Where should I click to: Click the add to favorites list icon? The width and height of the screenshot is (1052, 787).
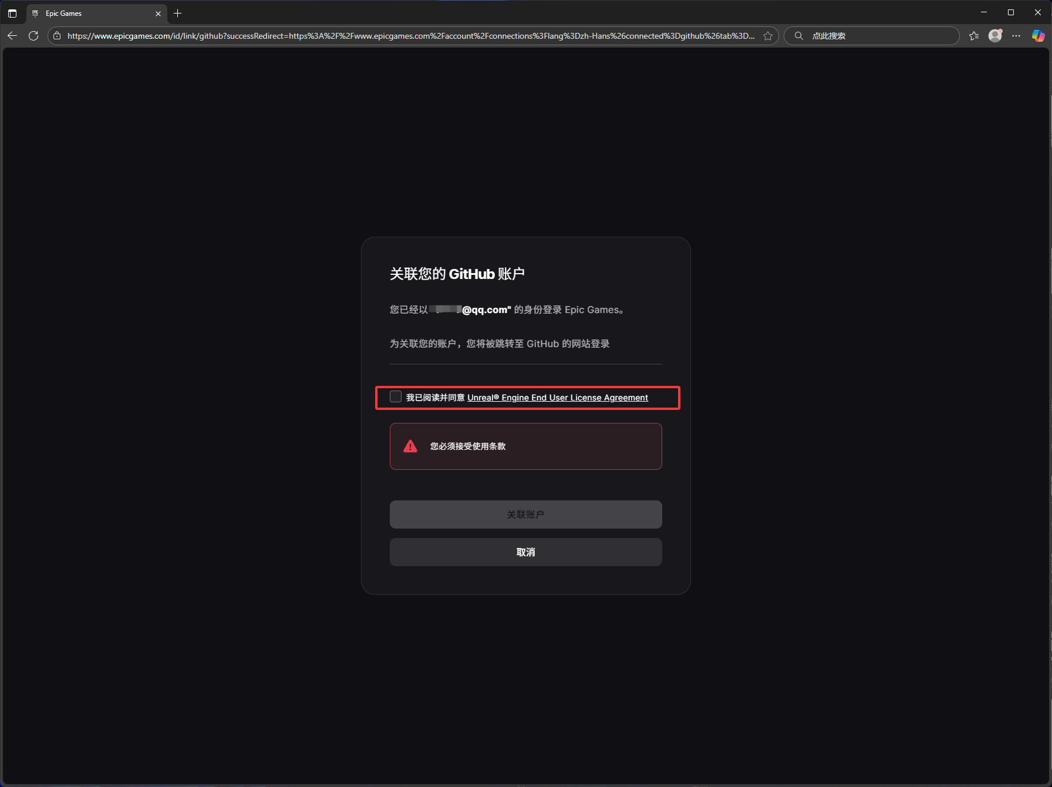[x=974, y=36]
